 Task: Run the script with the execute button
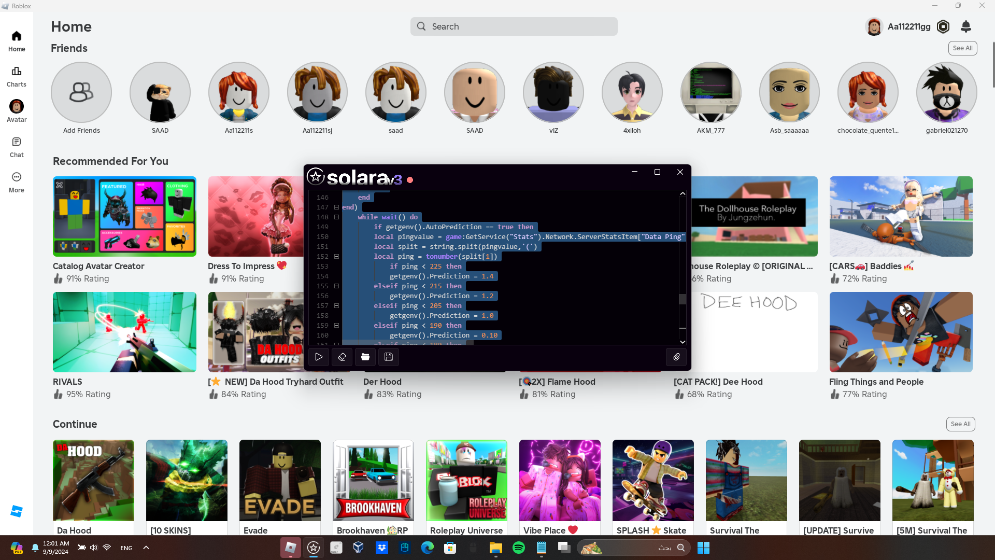(319, 357)
